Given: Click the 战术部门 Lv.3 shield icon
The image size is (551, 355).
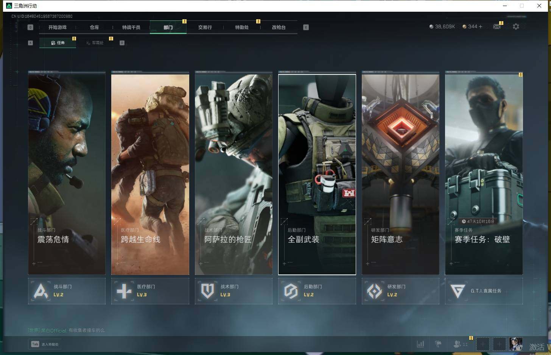Looking at the screenshot, I should (x=207, y=291).
